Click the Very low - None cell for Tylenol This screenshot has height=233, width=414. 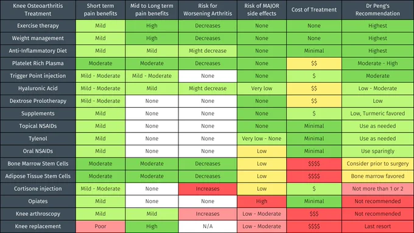click(262, 139)
